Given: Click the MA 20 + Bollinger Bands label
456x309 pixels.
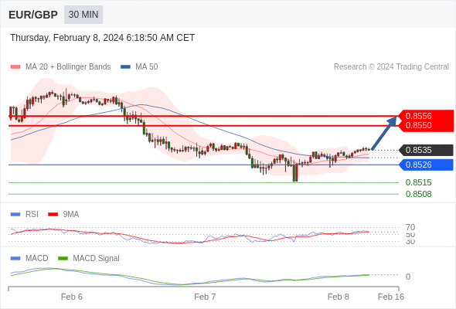Looking at the screenshot, I should point(68,67).
